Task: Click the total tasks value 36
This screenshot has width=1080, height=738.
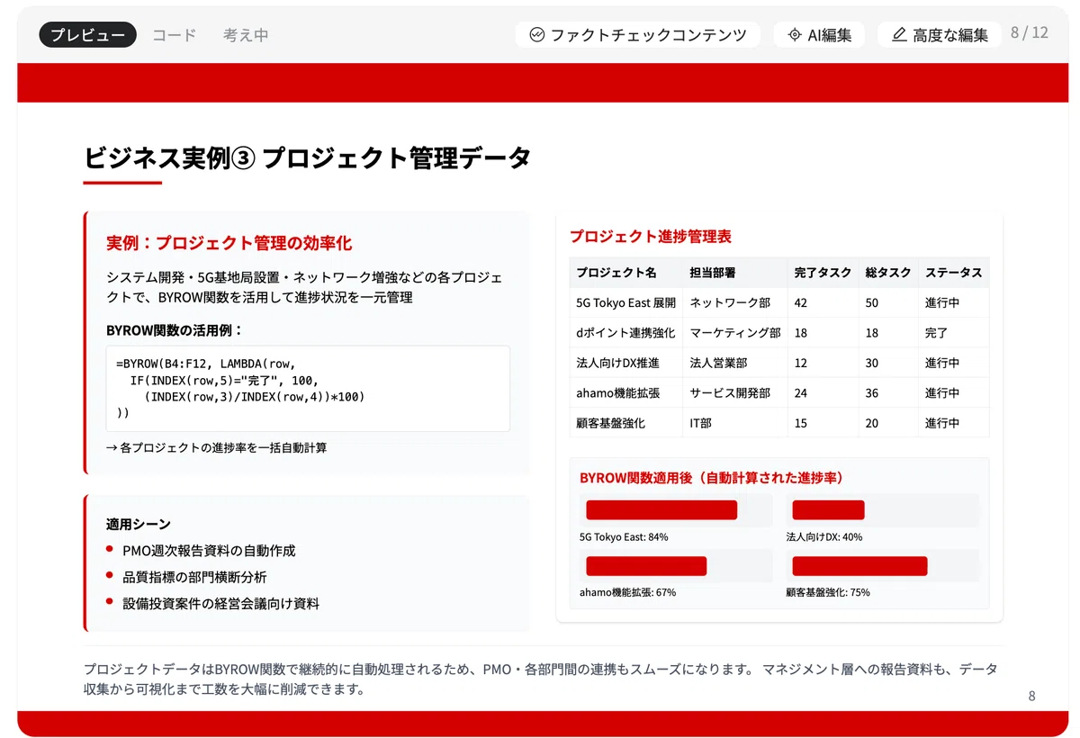Action: (x=888, y=393)
